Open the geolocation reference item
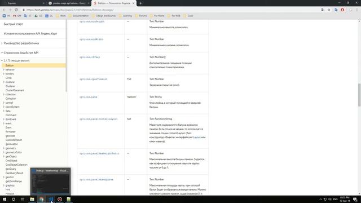The image size is (361, 203). [x=11, y=144]
